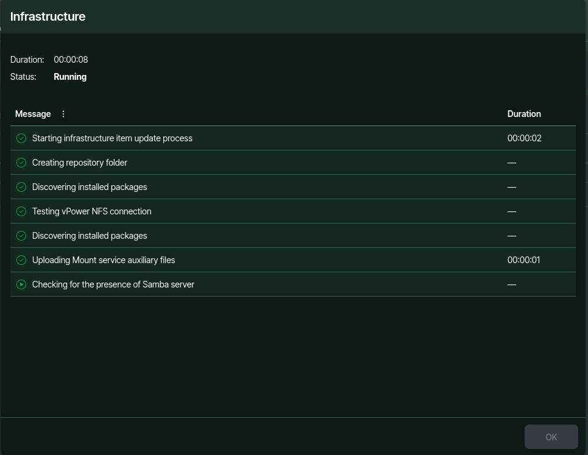The height and width of the screenshot is (455, 588).
Task: Select 'Uploading Mount service auxiliary files' row text
Action: pos(104,260)
